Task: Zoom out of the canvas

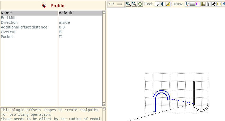Action: pos(134,4)
